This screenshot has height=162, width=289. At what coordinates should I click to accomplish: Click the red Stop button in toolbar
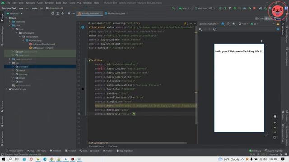(254, 8)
